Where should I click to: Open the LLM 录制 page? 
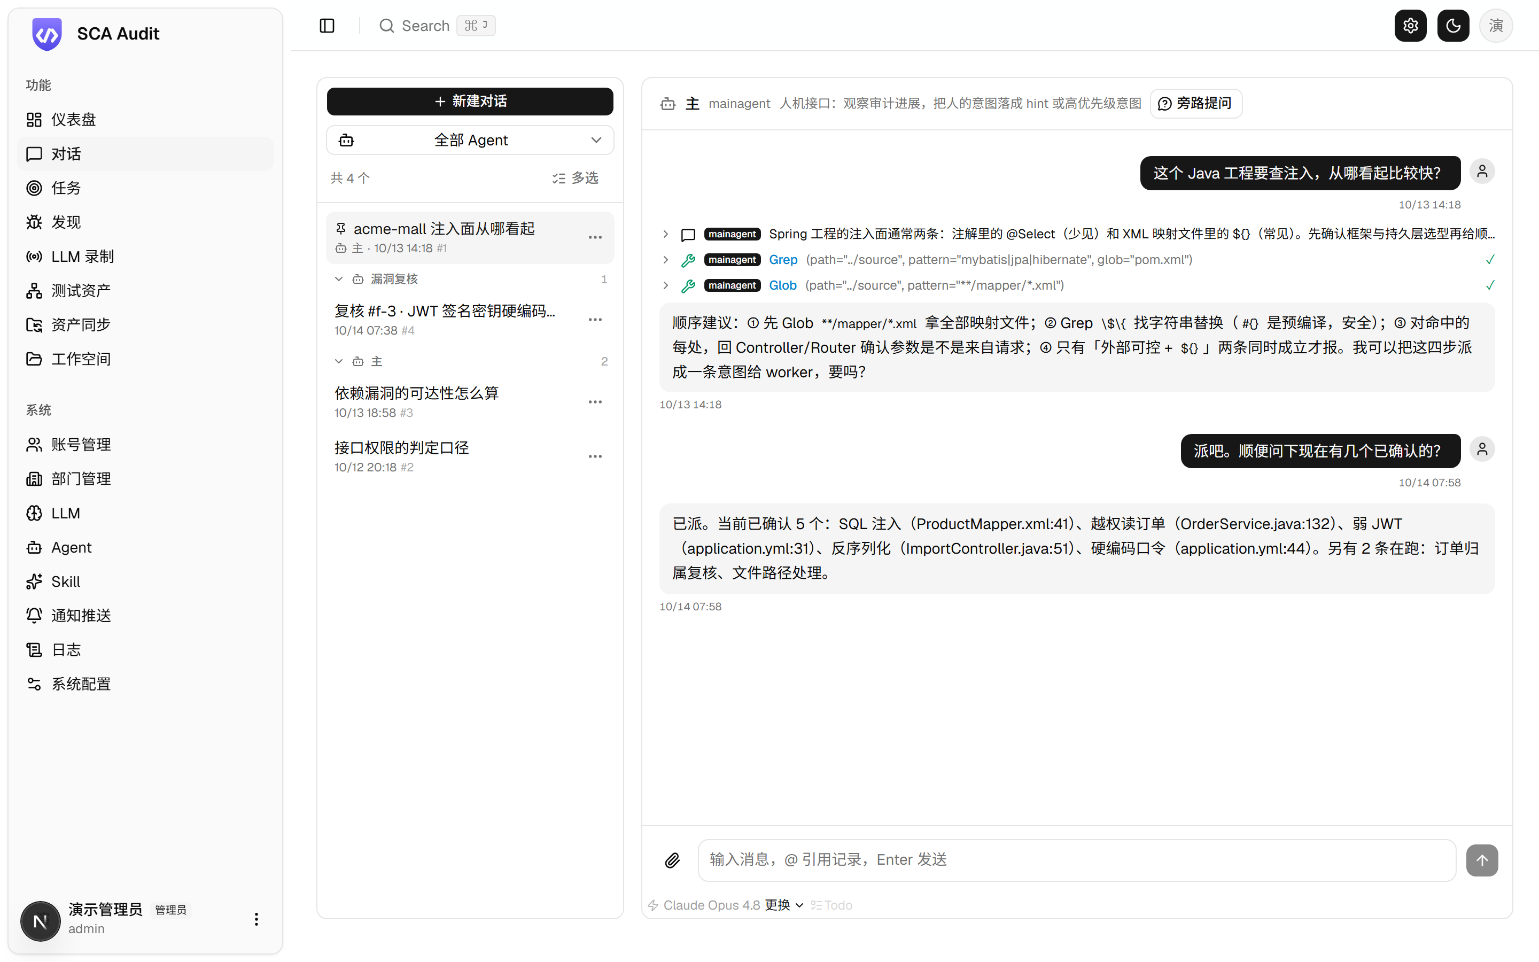click(x=145, y=257)
